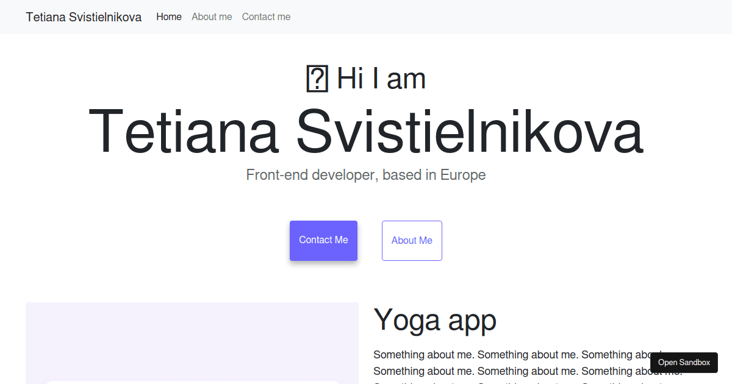
Task: Click the purple Contact Me button
Action: coord(323,240)
